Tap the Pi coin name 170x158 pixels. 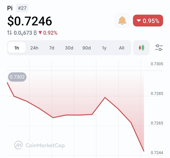click(10, 8)
